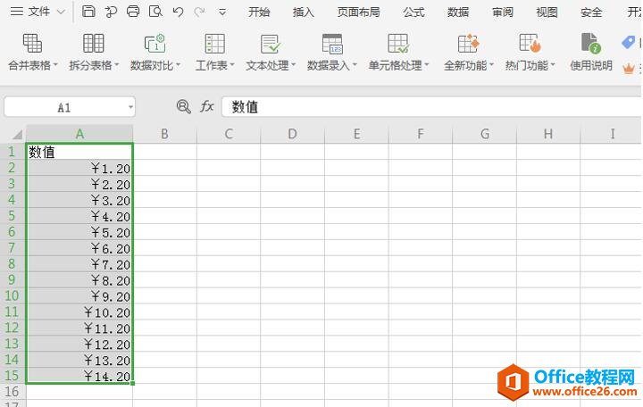Switch to the 数据 tab
The width and height of the screenshot is (643, 407).
tap(457, 12)
